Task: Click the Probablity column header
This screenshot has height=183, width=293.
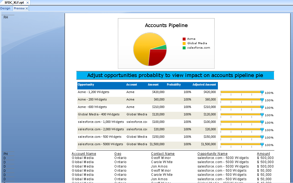Action: click(x=174, y=84)
